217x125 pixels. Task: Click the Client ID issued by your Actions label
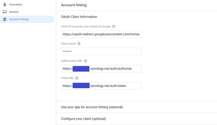point(86,26)
